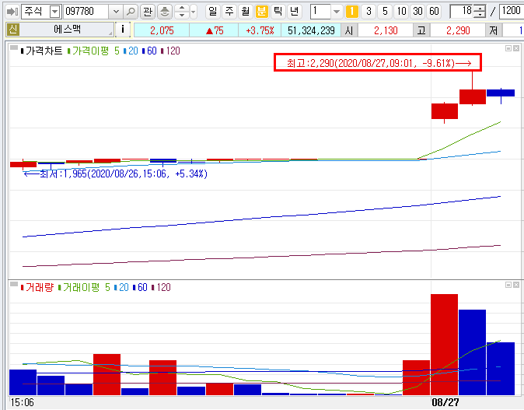Click the up/down stock navigation arrows
This screenshot has width=524, height=410.
coord(182,12)
